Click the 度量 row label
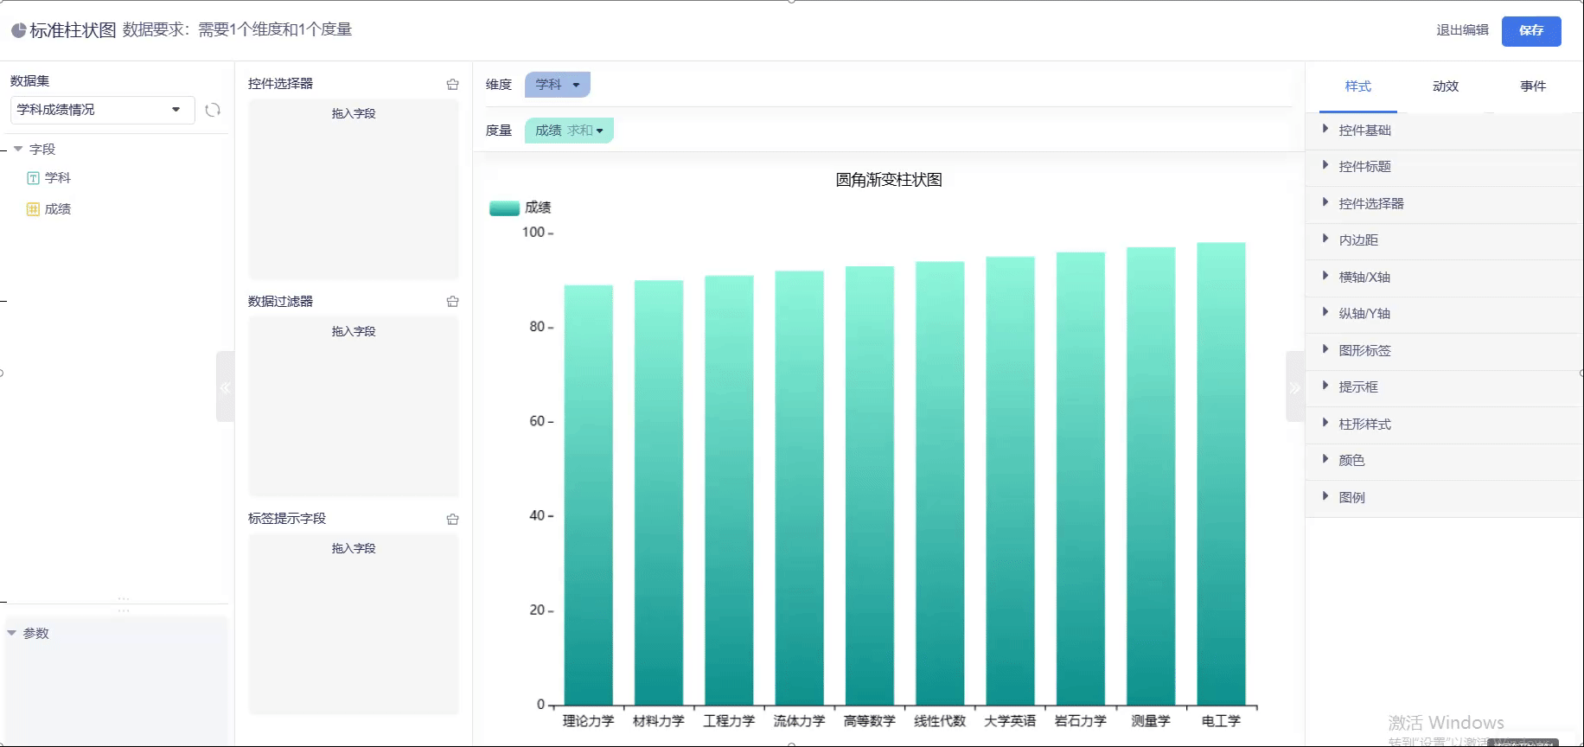 point(499,131)
